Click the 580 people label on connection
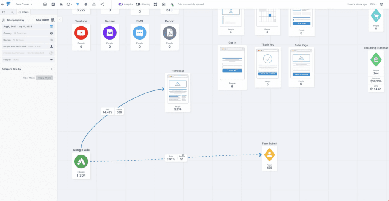This screenshot has height=201, width=389. tap(119, 111)
